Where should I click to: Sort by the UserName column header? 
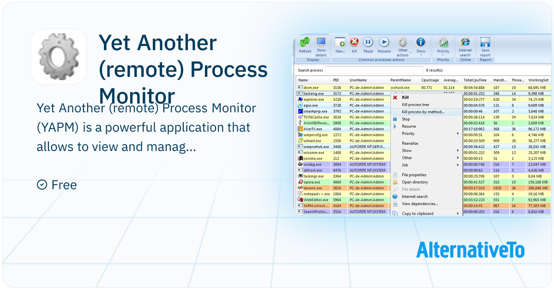[x=368, y=80]
